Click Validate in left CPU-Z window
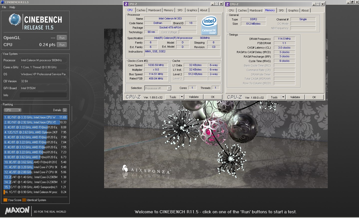Screen dimensions: 359x218 pos(194,97)
